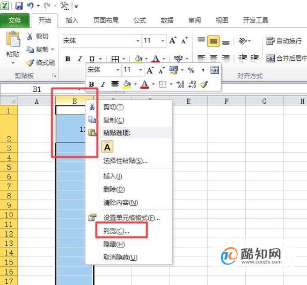Toggle Italic in the mini toolbar
This screenshot has width=307, height=285.
pyautogui.click(x=103, y=84)
